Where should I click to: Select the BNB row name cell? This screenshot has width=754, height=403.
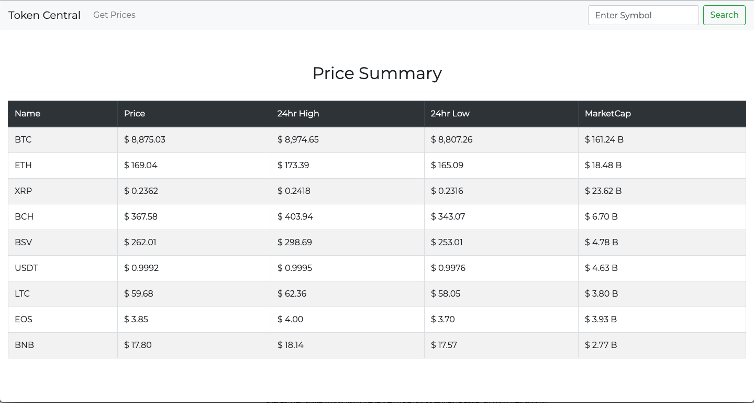point(24,345)
